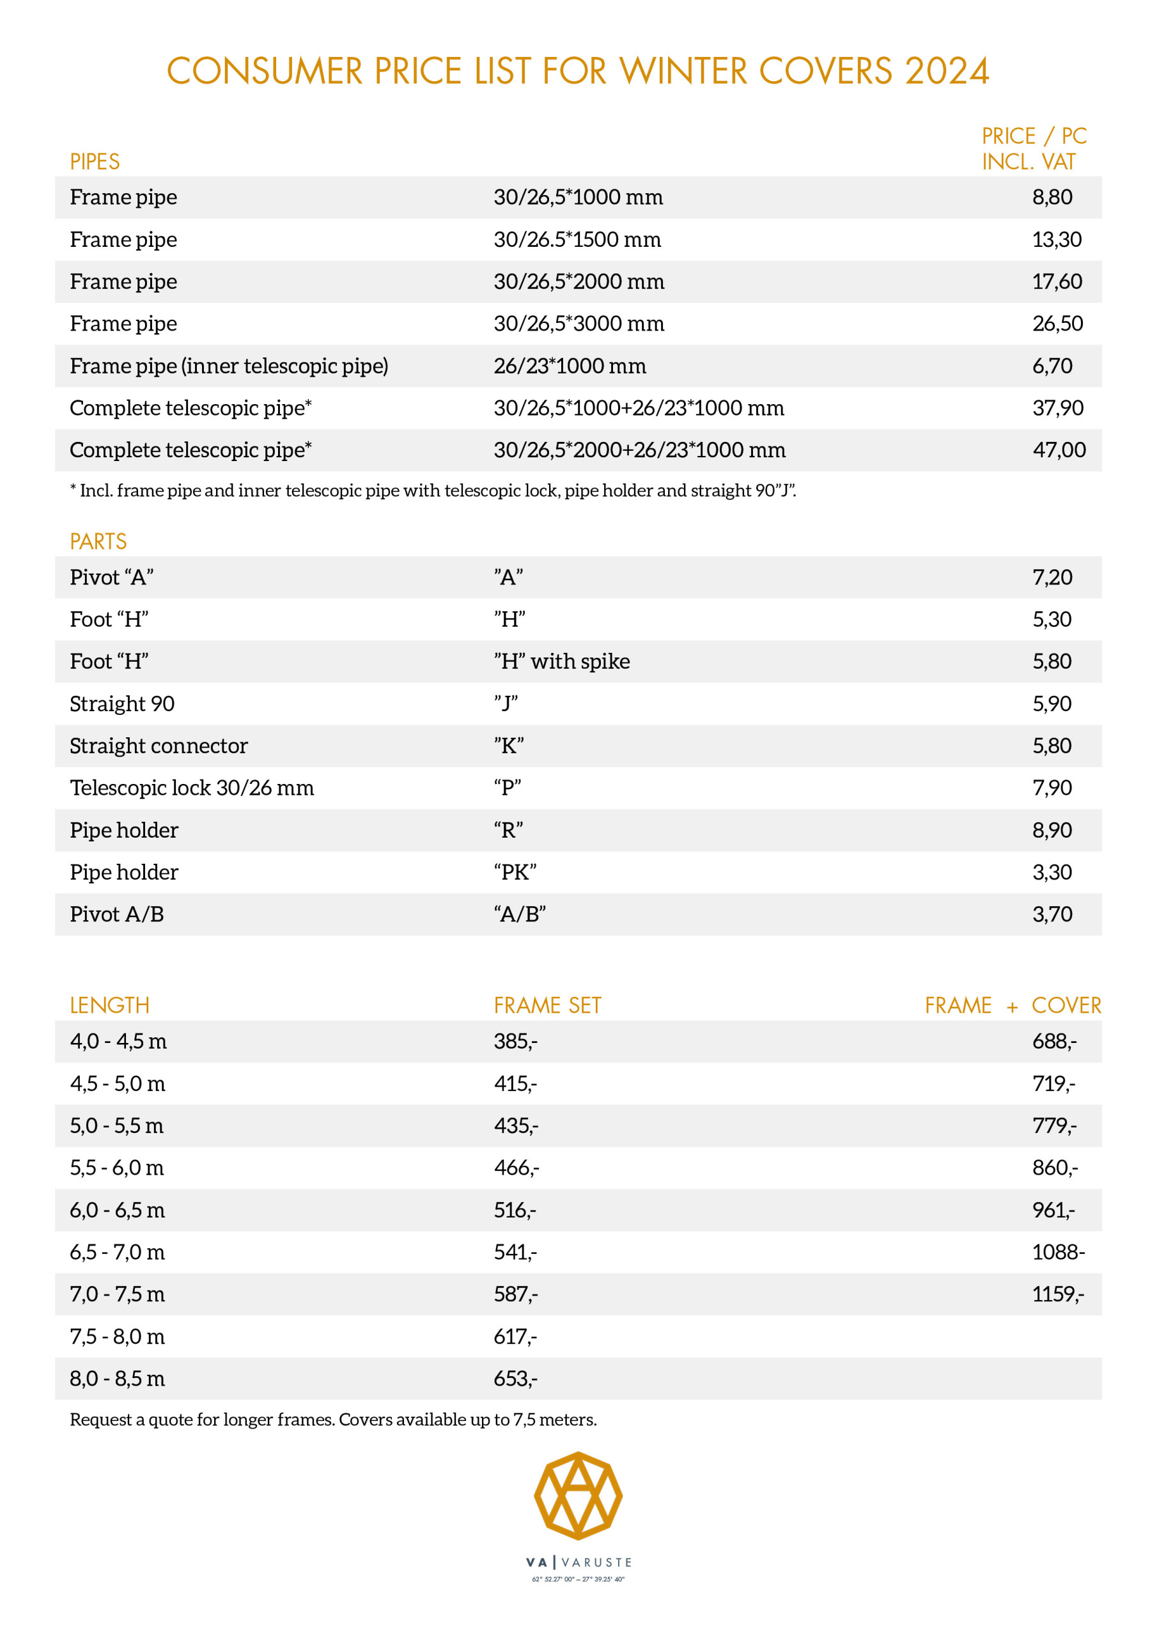Image resolution: width=1157 pixels, height=1637 pixels.
Task: Select the Straight connector part name
Action: tap(159, 746)
